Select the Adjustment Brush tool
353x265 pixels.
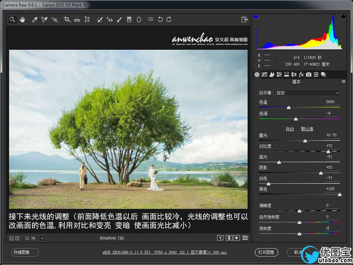coord(119,19)
